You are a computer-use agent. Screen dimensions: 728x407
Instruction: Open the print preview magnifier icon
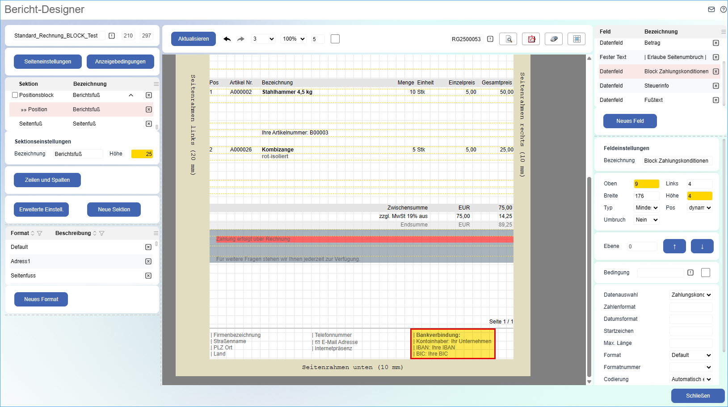(508, 39)
